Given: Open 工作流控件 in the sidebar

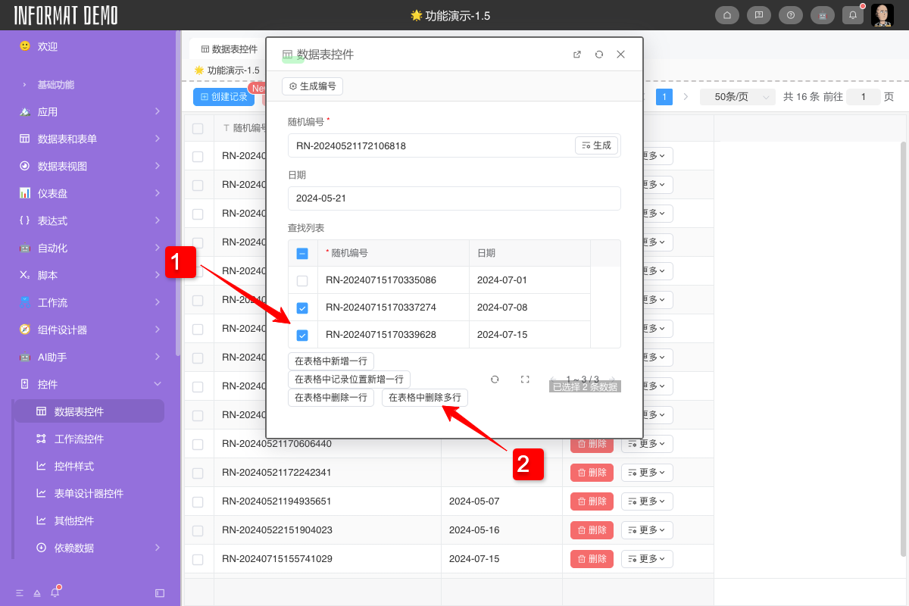Looking at the screenshot, I should [79, 439].
